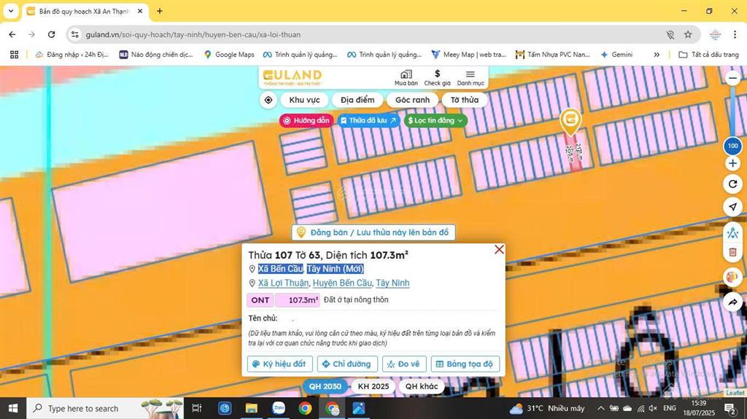The height and width of the screenshot is (419, 747).
Task: Open the Check giá price tool
Action: tap(437, 77)
